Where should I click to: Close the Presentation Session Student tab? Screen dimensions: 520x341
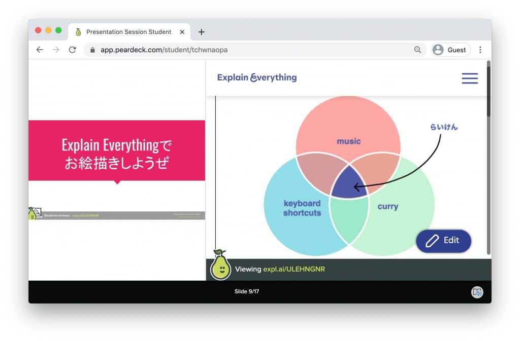[182, 32]
